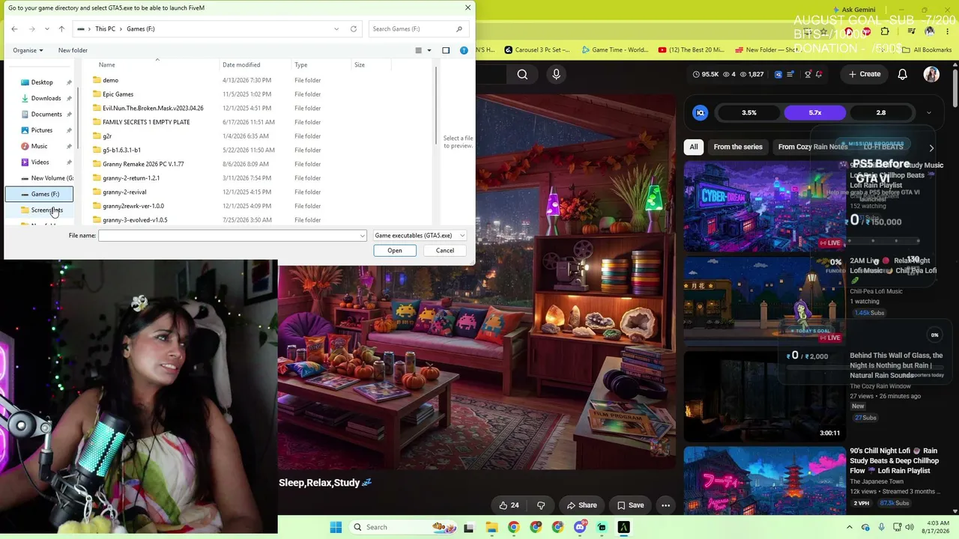
Task: Select Pictures in the navigation pane
Action: (x=42, y=130)
